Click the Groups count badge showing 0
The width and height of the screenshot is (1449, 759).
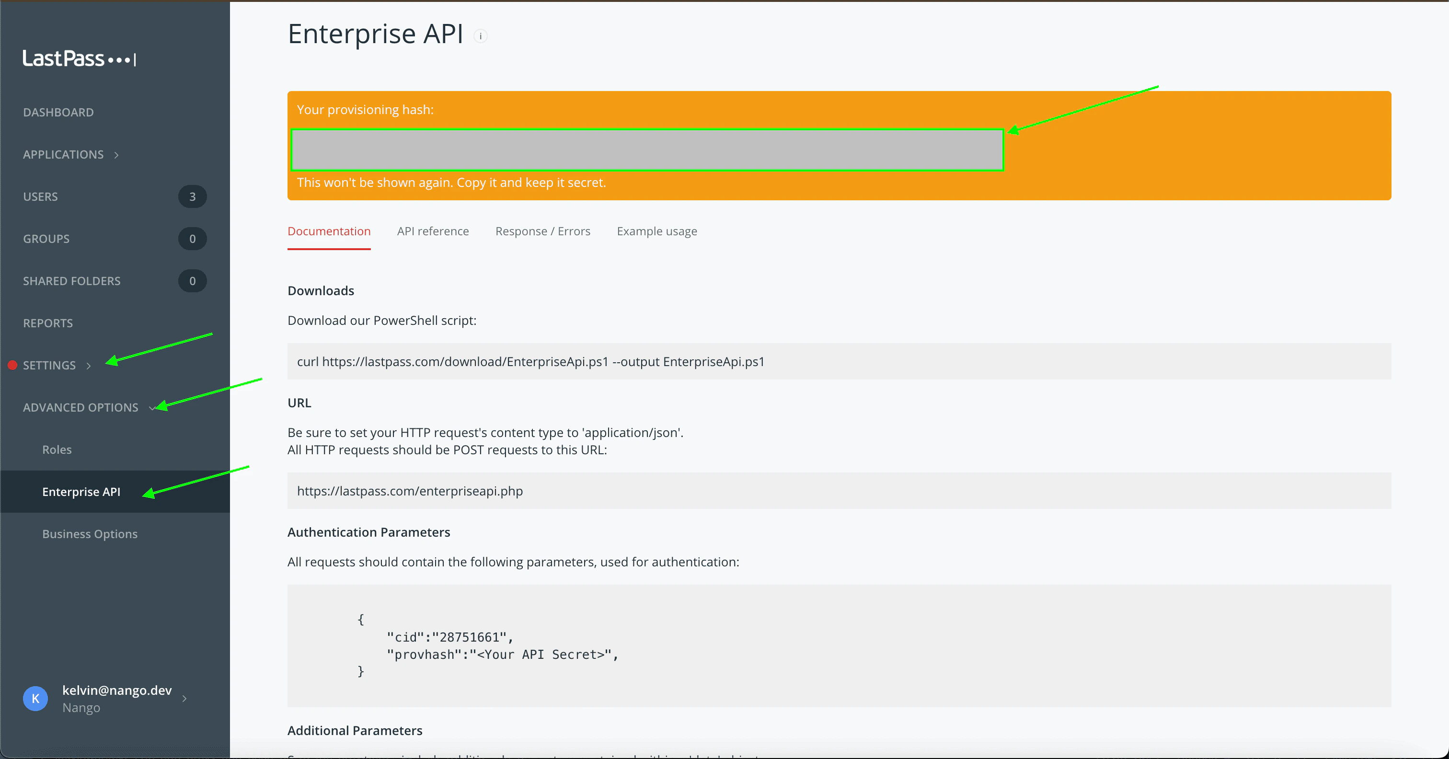pos(192,239)
